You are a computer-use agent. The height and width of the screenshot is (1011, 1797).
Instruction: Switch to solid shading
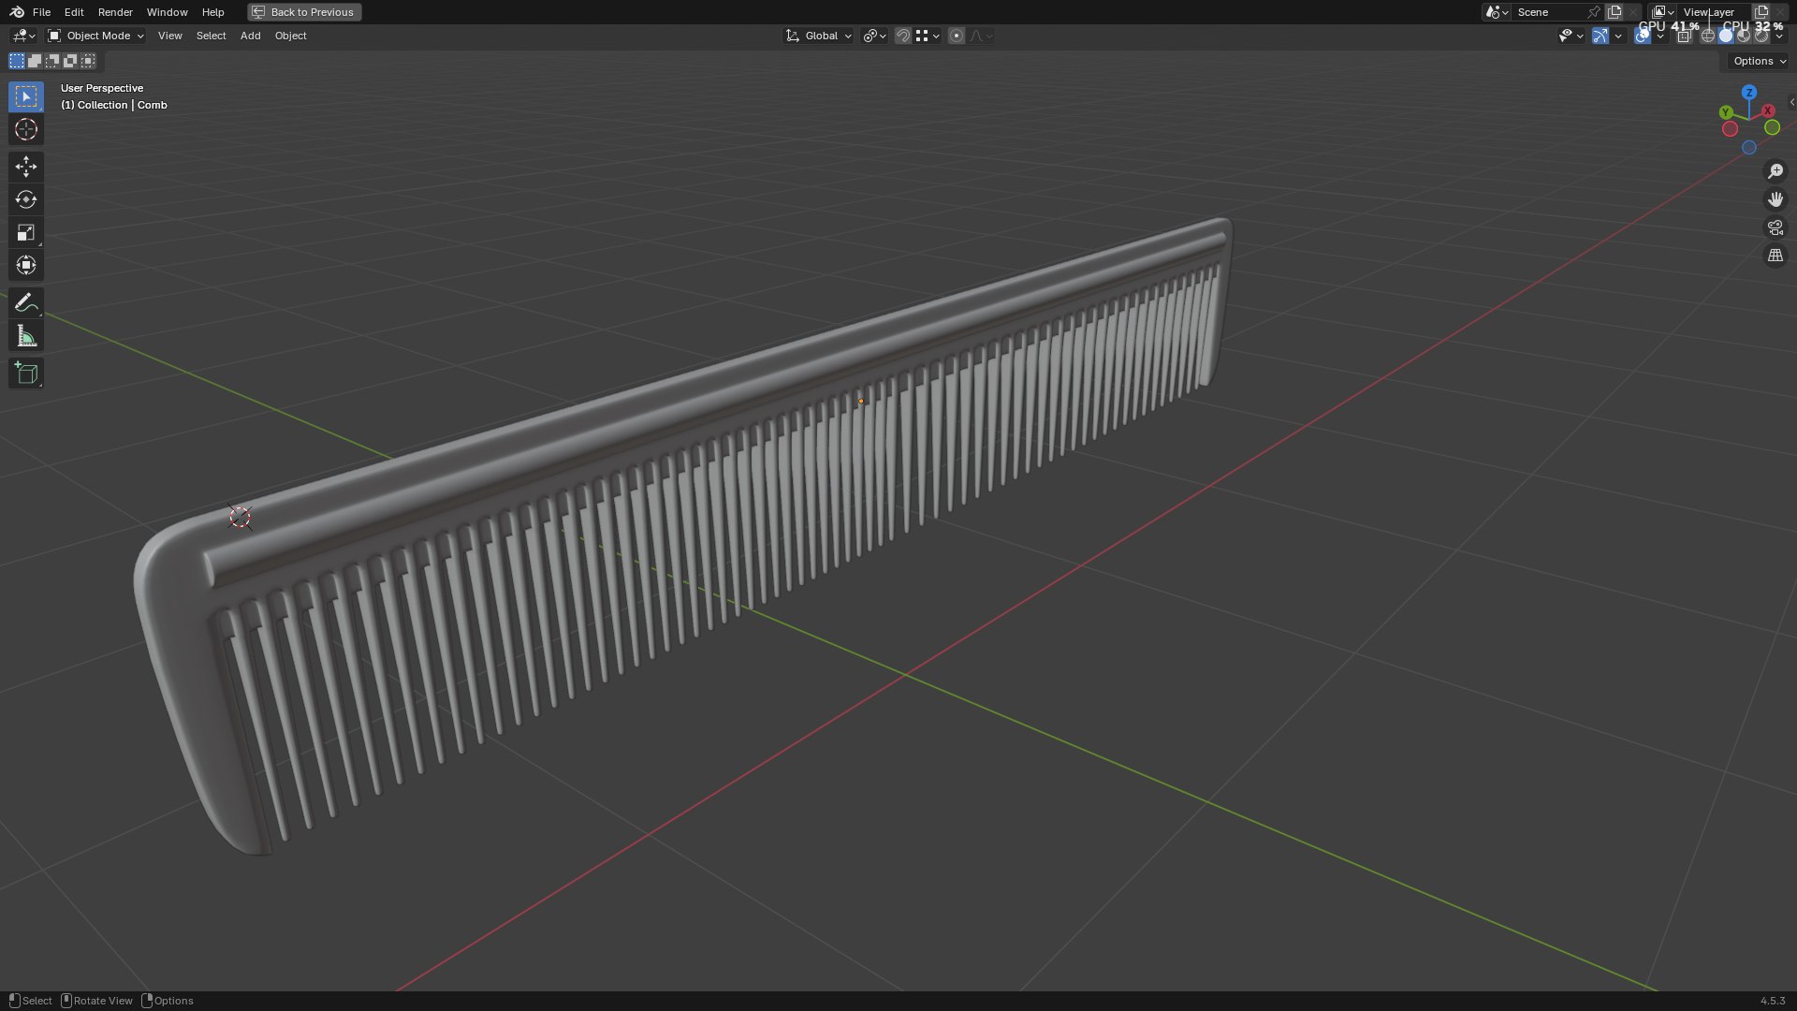coord(1726,36)
